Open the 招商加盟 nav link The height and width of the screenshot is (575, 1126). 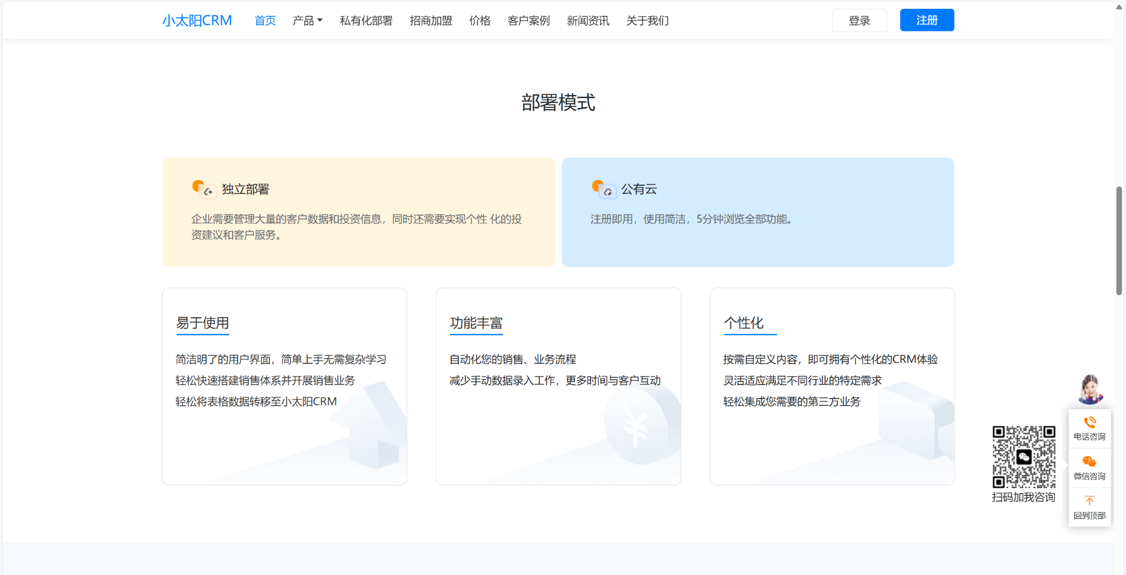pos(430,21)
